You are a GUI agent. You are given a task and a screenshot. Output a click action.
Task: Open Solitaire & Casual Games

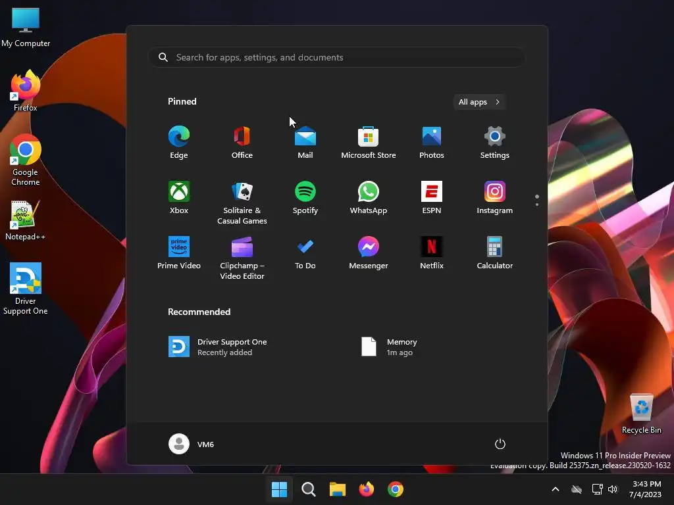[x=242, y=203]
